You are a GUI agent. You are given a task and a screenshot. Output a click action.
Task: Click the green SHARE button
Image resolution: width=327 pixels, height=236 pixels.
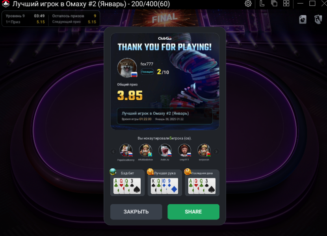tap(193, 212)
